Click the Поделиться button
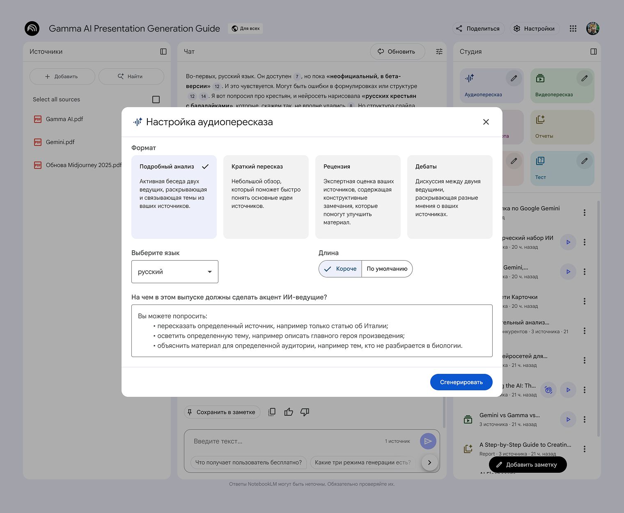624x513 pixels. pyautogui.click(x=478, y=28)
